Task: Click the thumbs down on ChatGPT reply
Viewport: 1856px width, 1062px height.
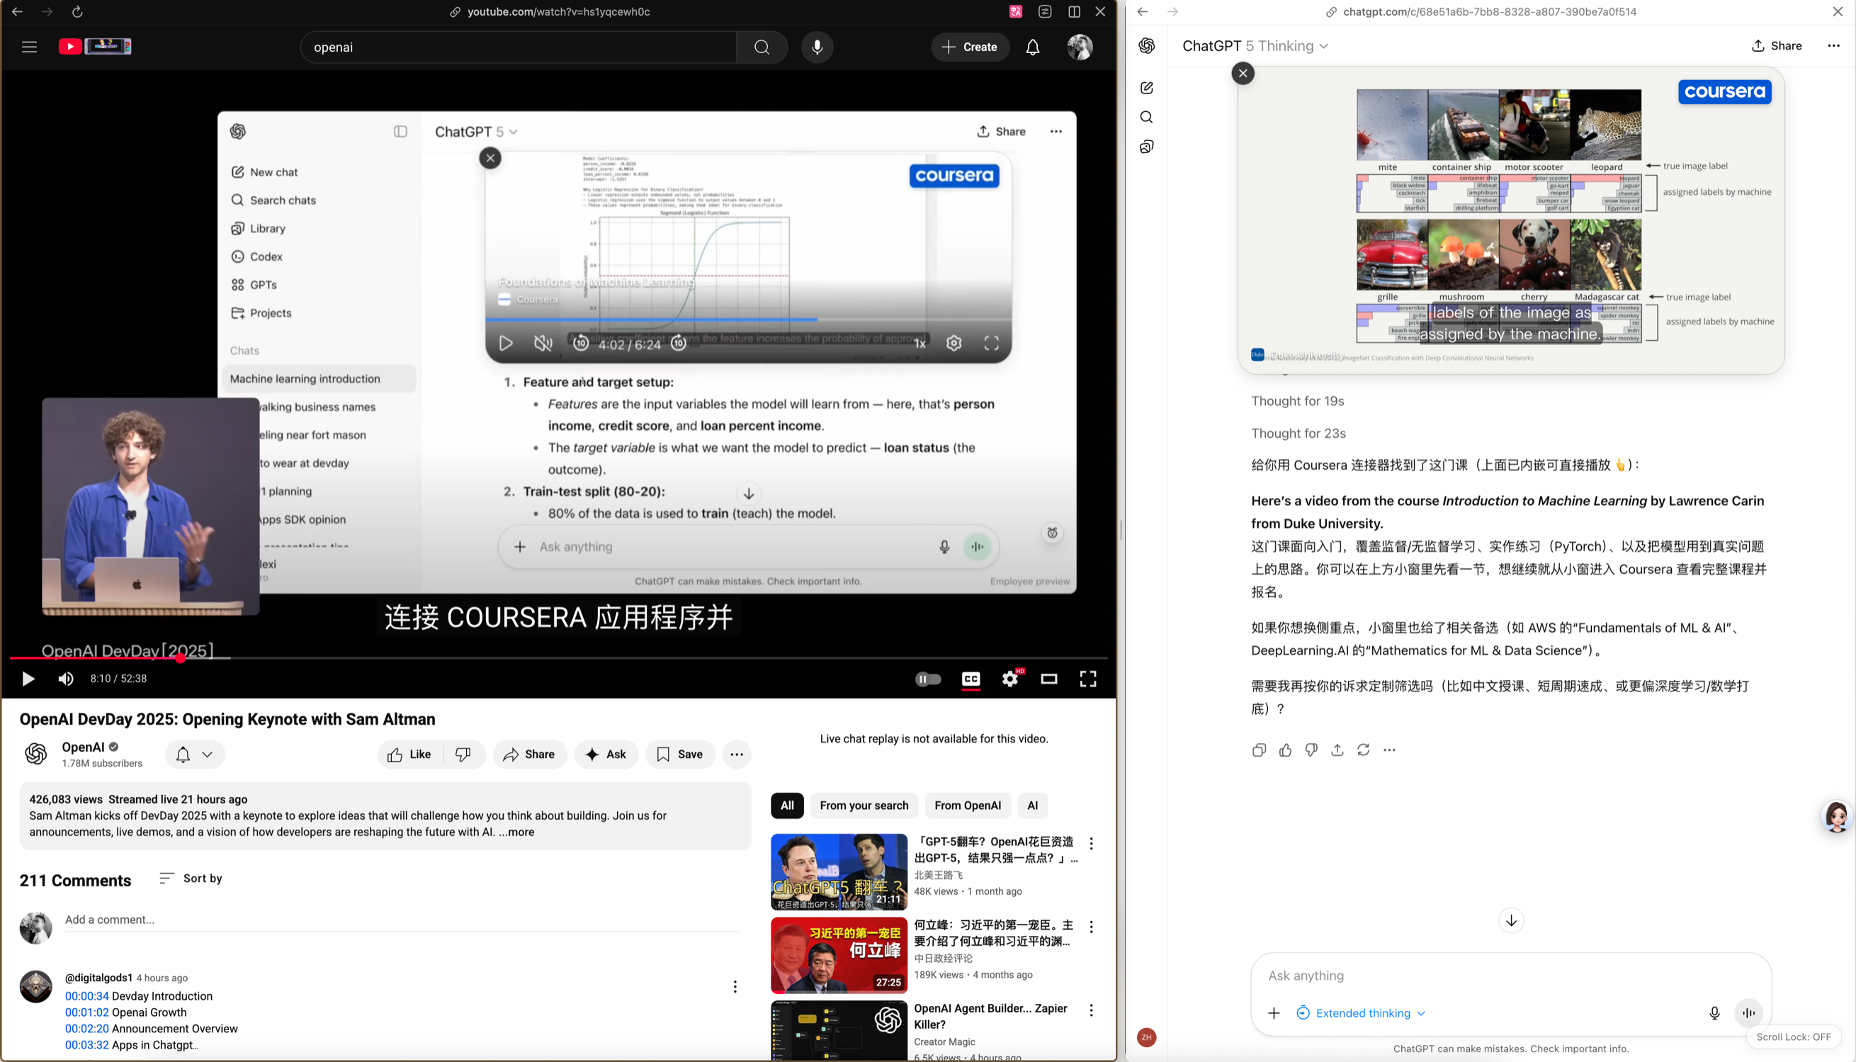Action: point(1311,750)
